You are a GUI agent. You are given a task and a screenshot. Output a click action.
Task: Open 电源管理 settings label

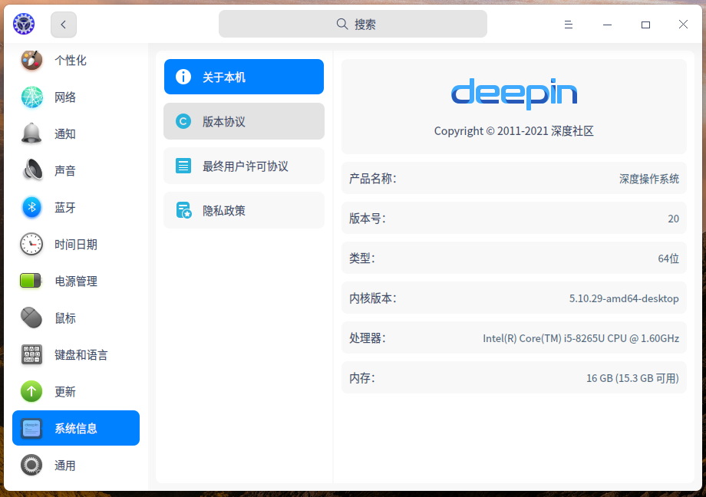76,281
